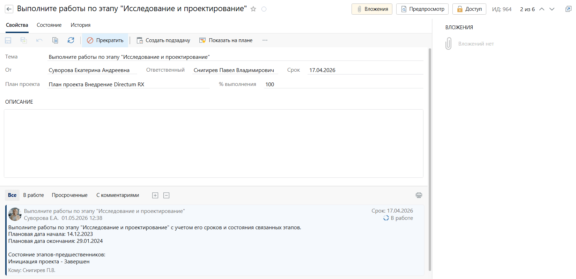Click the copy icon in toolbar

[x=55, y=40]
